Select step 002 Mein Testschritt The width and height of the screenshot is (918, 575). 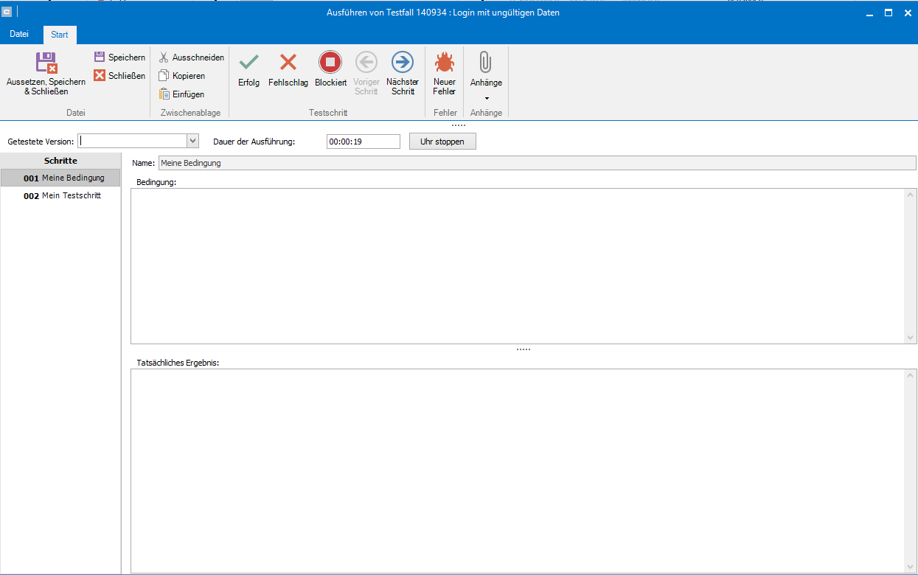(x=62, y=196)
